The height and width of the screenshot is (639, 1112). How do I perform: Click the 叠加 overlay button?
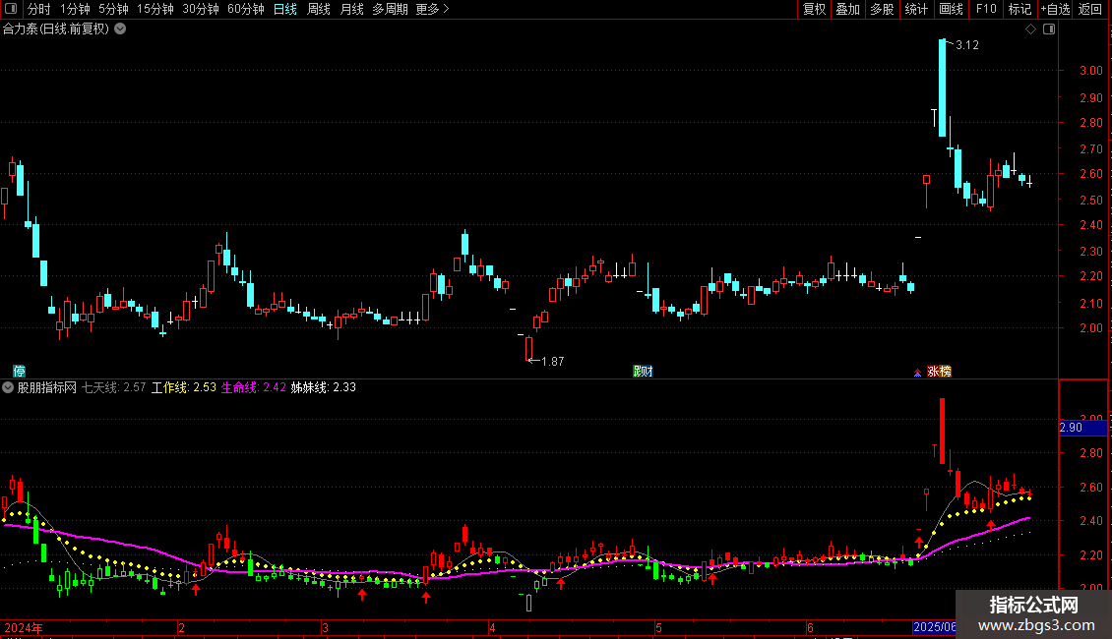coord(848,9)
